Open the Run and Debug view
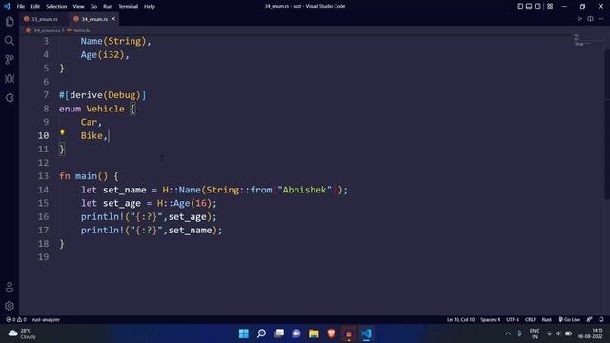Screen dimensions: 610x343 coord(10,78)
